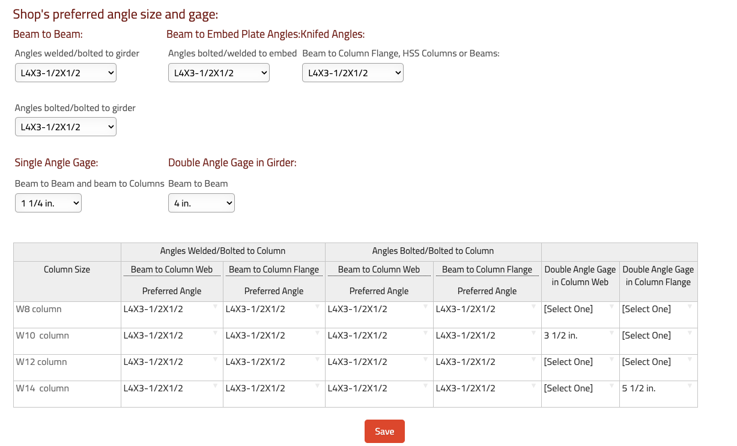Select W8 Double Angle Gage in Column Flange

(658, 309)
